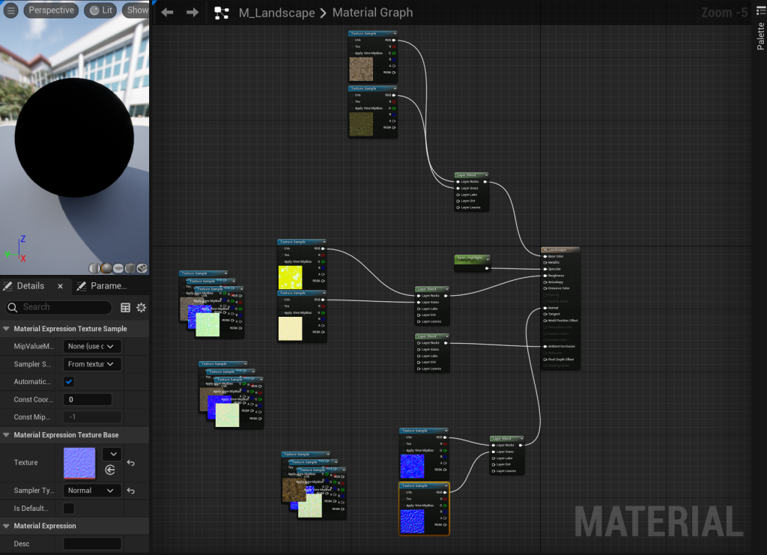
Task: Set preview mesh to plane shape
Action: tap(118, 268)
